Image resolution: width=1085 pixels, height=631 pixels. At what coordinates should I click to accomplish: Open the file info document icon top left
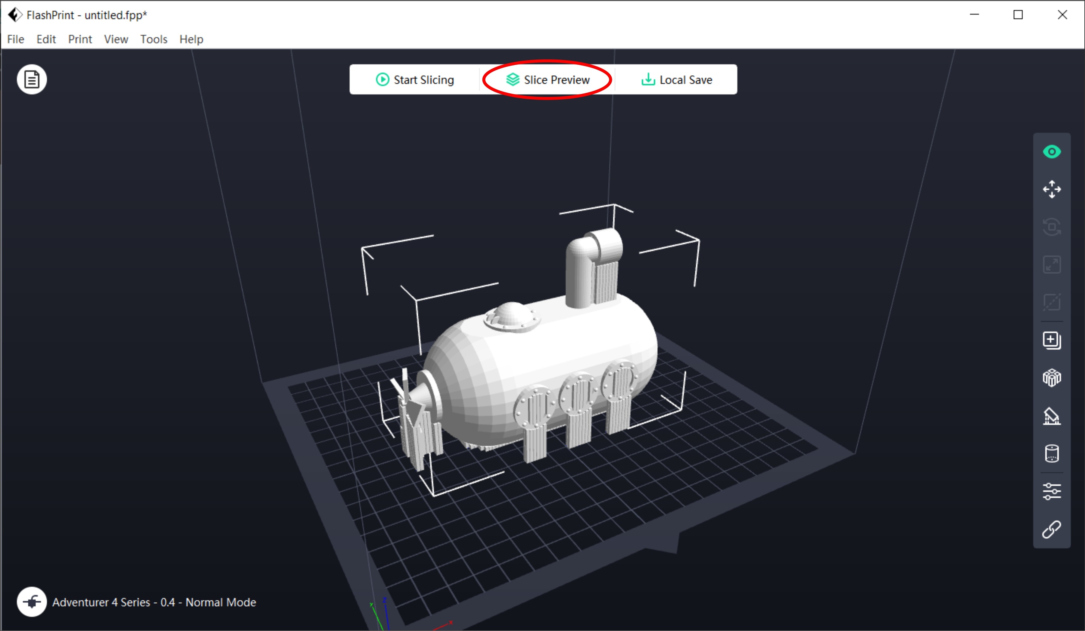[x=31, y=79]
